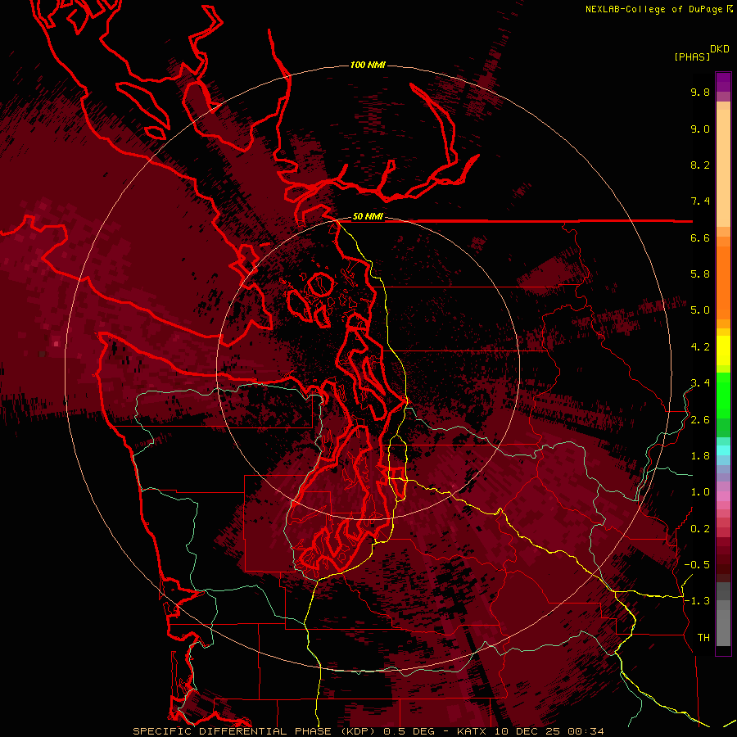Click the -1.3 value on the color scale

coord(697,601)
